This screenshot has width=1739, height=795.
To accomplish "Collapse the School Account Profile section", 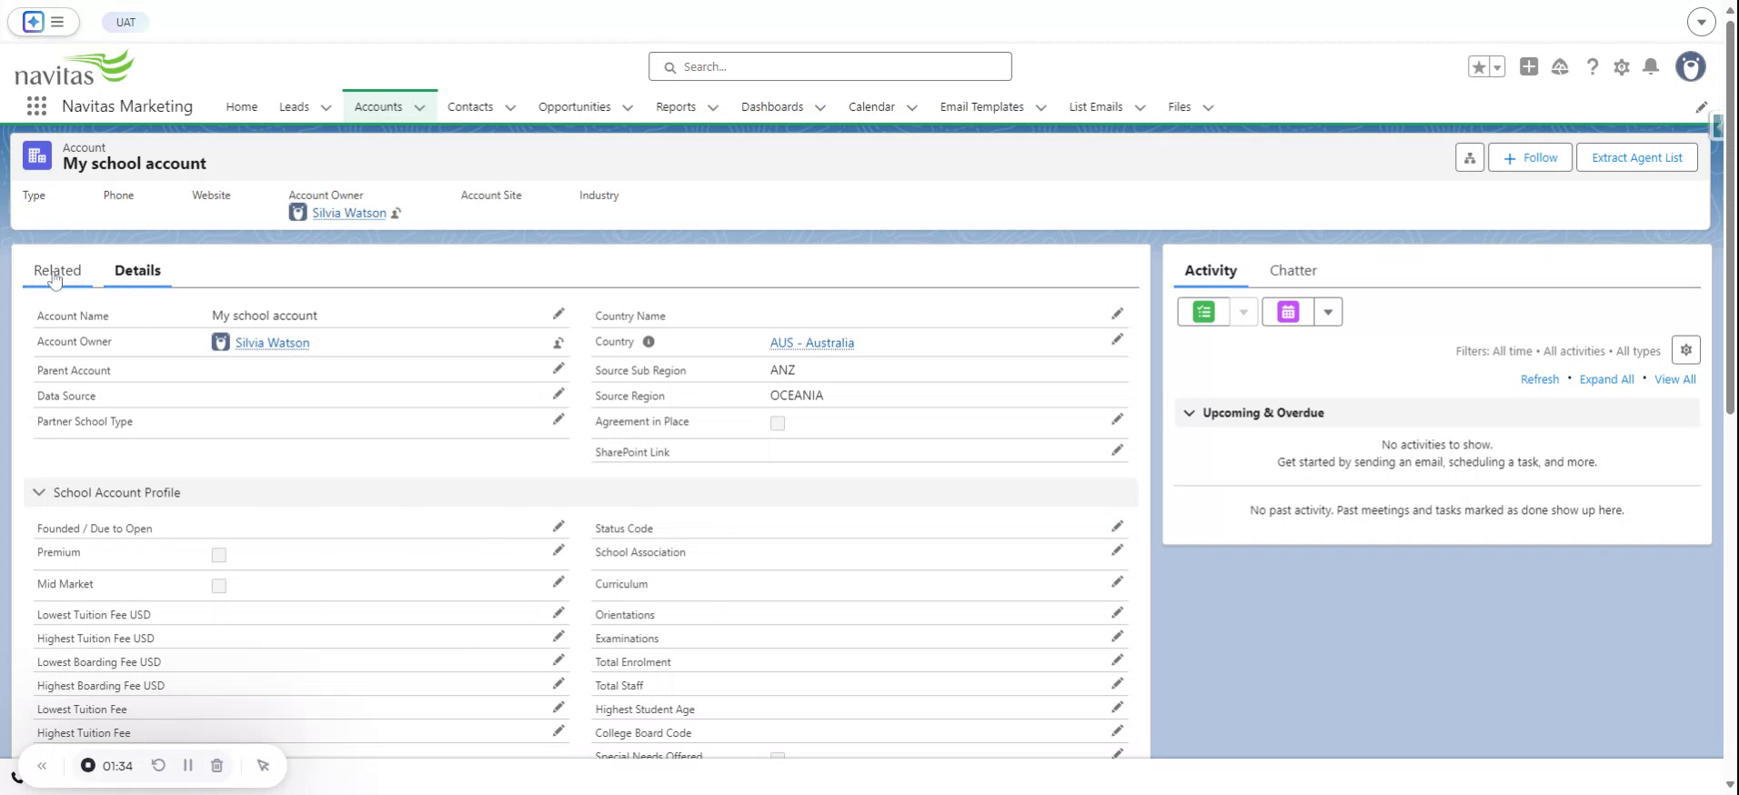I will click(39, 492).
